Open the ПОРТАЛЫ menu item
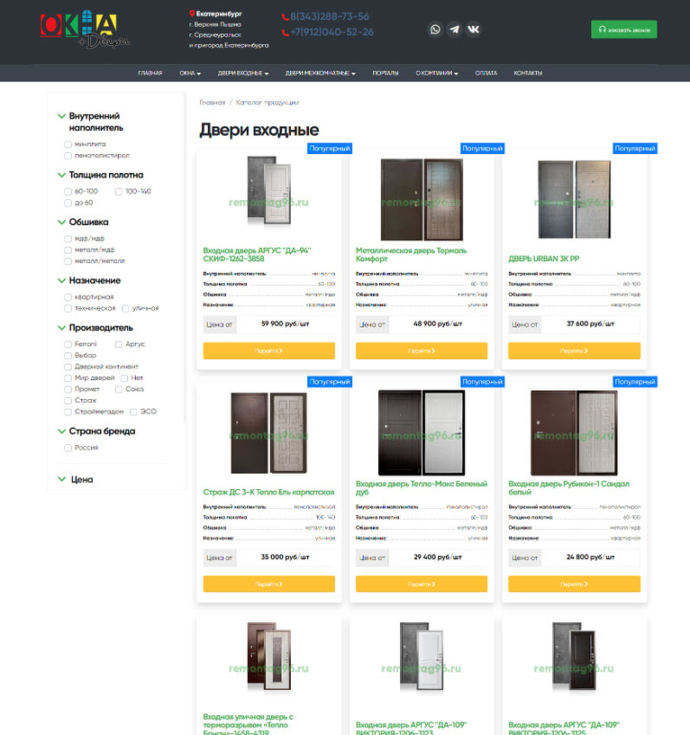 tap(386, 73)
